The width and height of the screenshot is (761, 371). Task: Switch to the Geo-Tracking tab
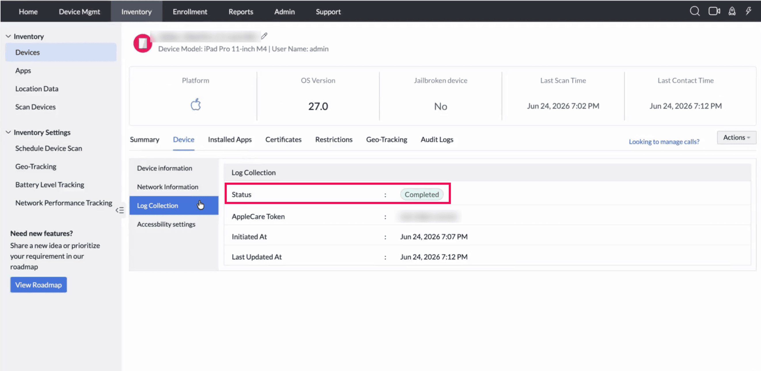pos(387,139)
